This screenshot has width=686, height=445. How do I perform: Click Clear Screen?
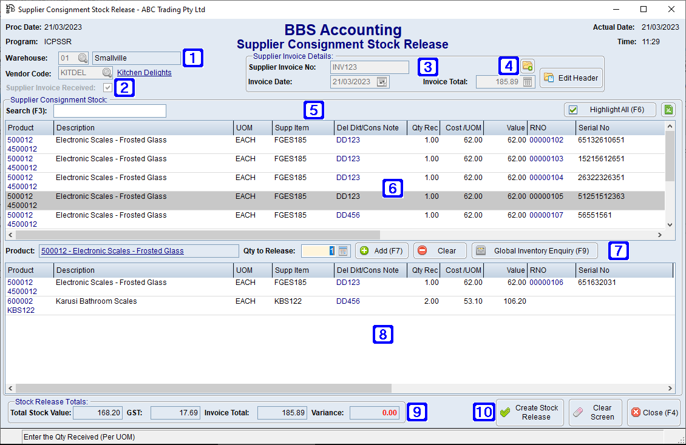click(595, 412)
